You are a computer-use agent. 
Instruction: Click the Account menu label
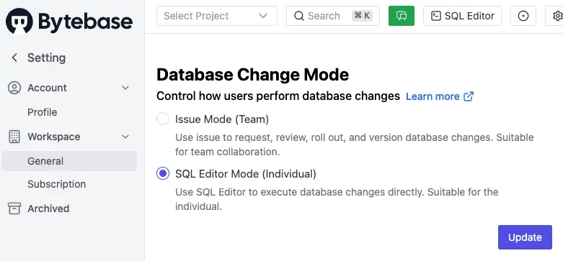47,88
